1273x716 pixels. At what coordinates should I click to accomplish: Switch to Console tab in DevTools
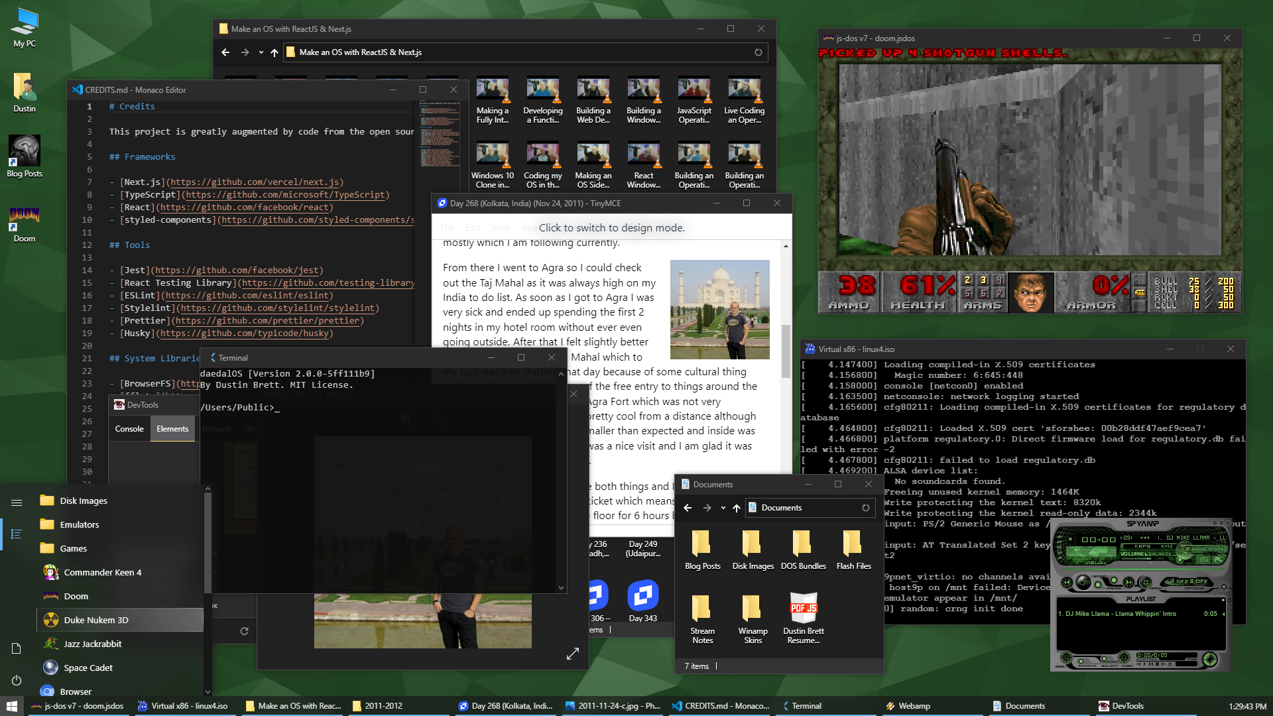click(x=129, y=429)
